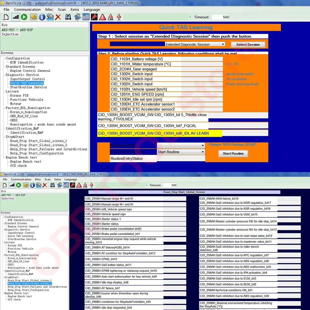Screen dimensions: 310x310
Task: Open the Communication menu in the Quick TAS Learning window
Action: coord(27,10)
